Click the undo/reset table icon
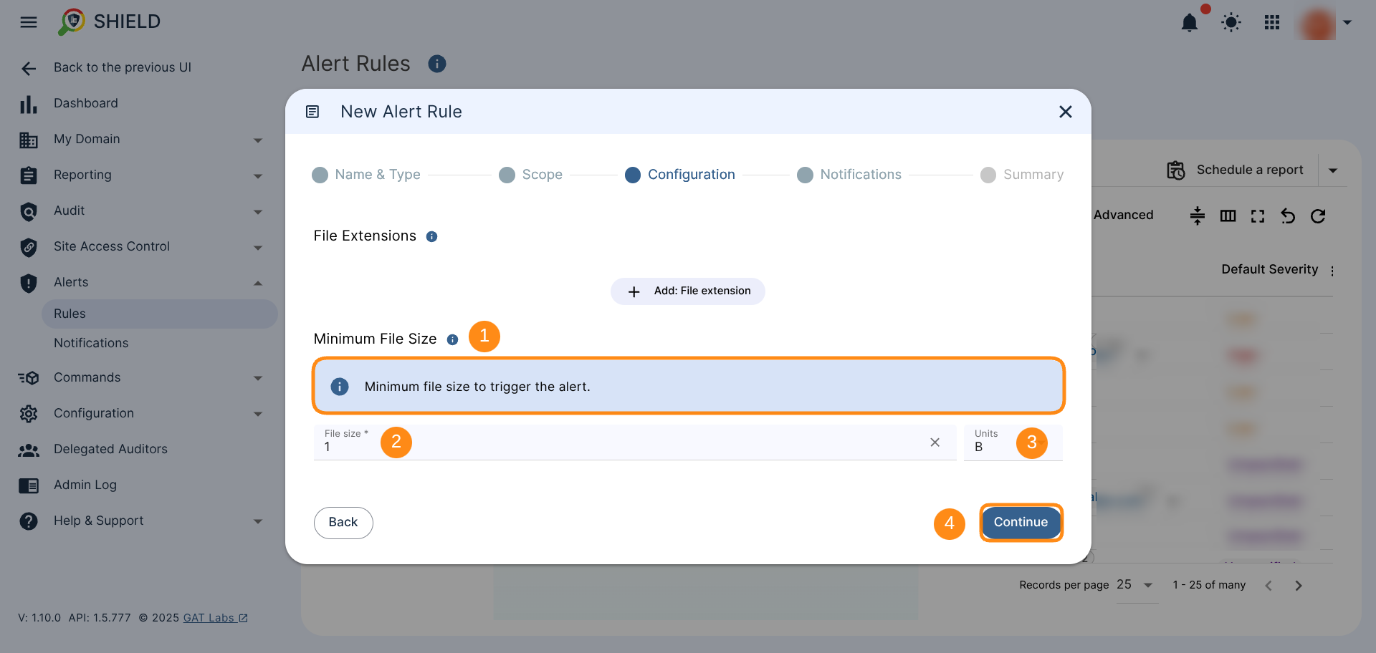 [1288, 216]
